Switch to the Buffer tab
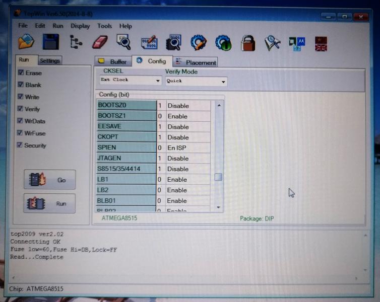The height and width of the screenshot is (302, 380). tap(113, 62)
